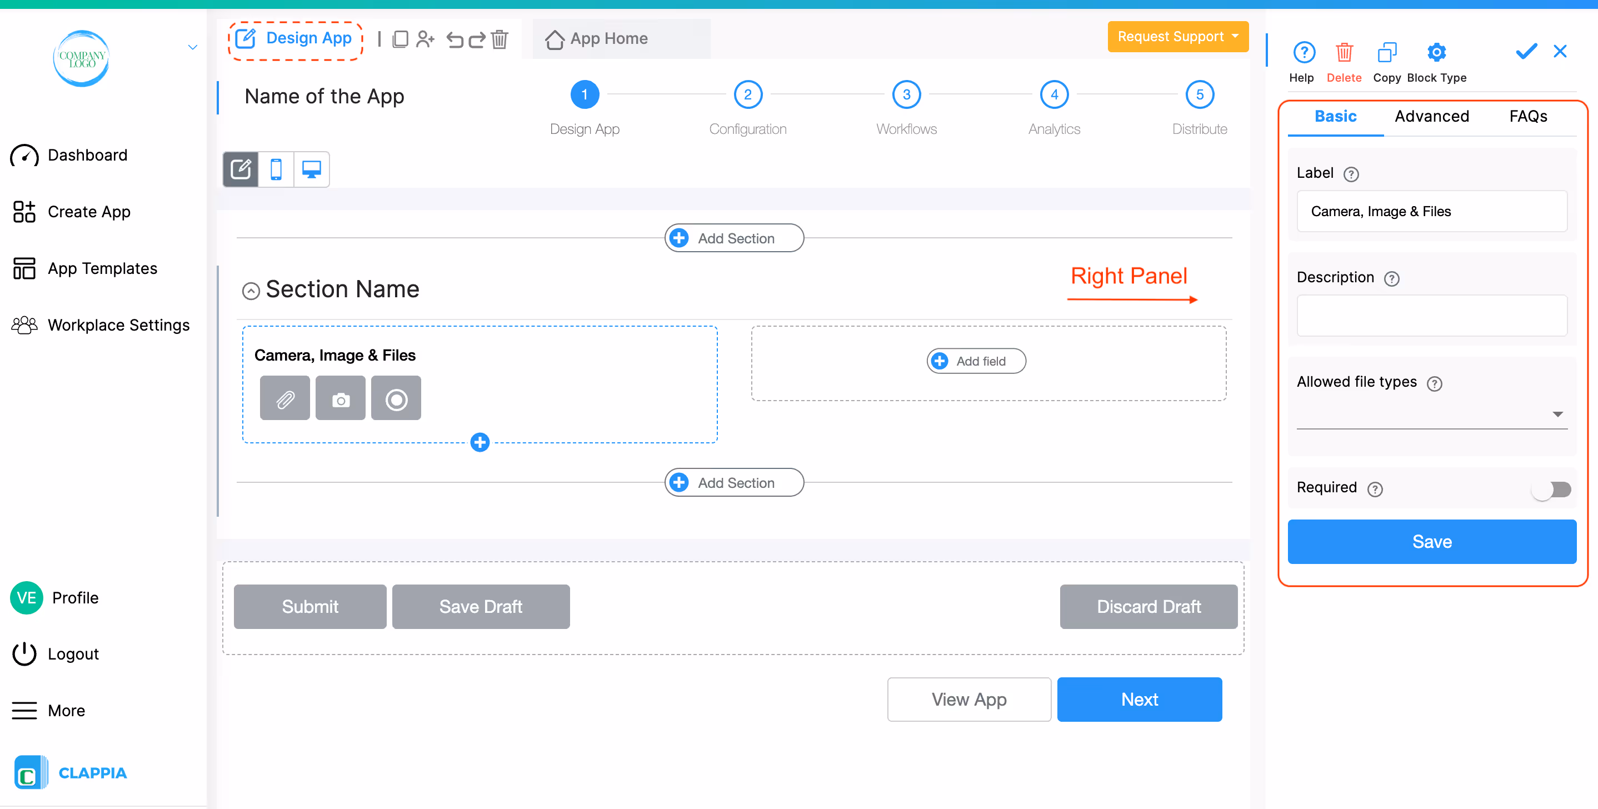Click the blue Save button
This screenshot has height=809, width=1598.
point(1432,542)
